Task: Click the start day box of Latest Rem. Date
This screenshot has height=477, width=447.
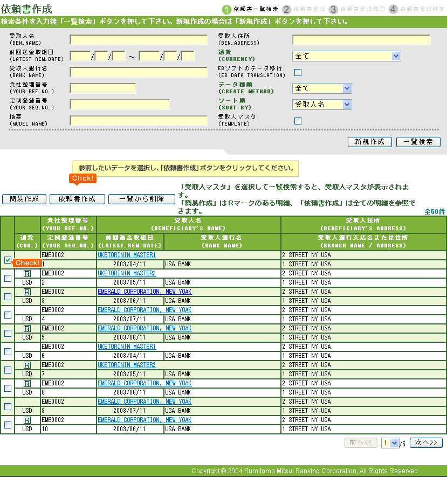Action: 119,56
